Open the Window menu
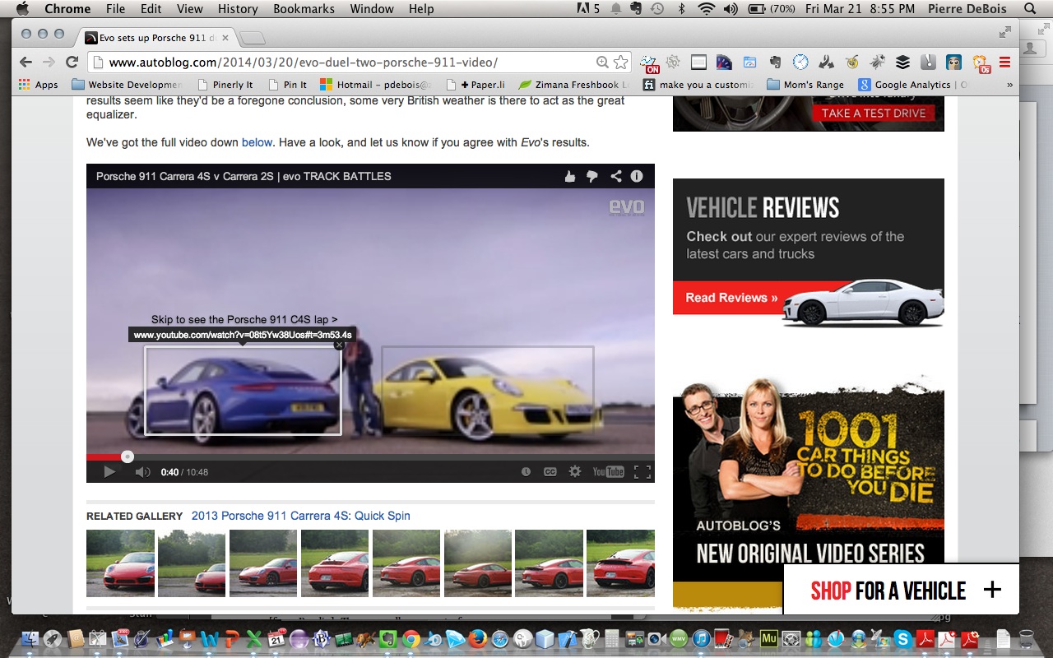 (372, 9)
